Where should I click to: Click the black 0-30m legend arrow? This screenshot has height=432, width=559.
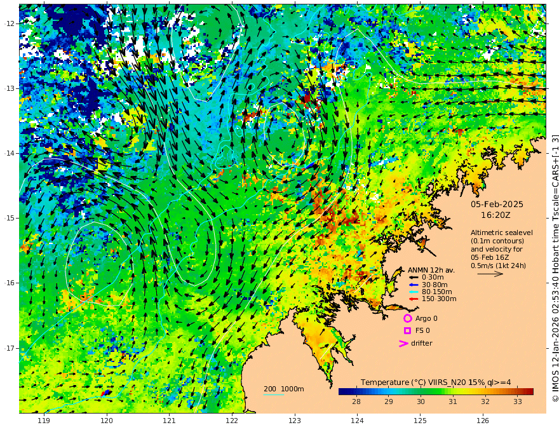coord(413,278)
